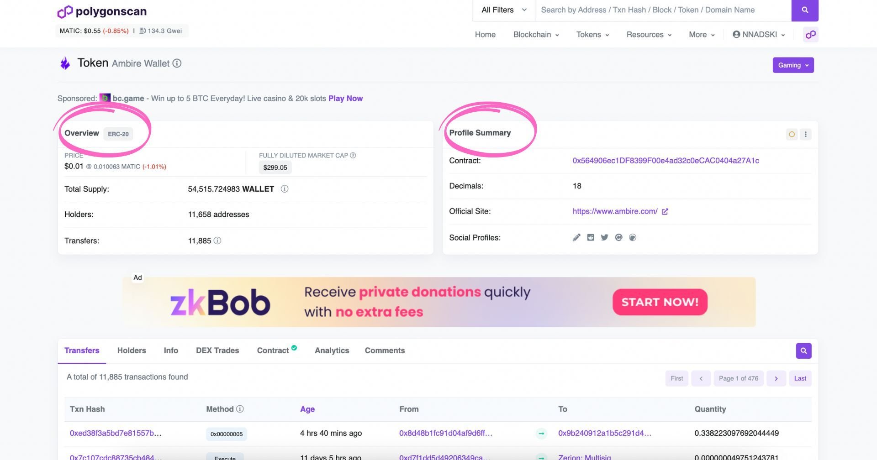Click the search input field
Image resolution: width=877 pixels, height=460 pixels.
[663, 10]
